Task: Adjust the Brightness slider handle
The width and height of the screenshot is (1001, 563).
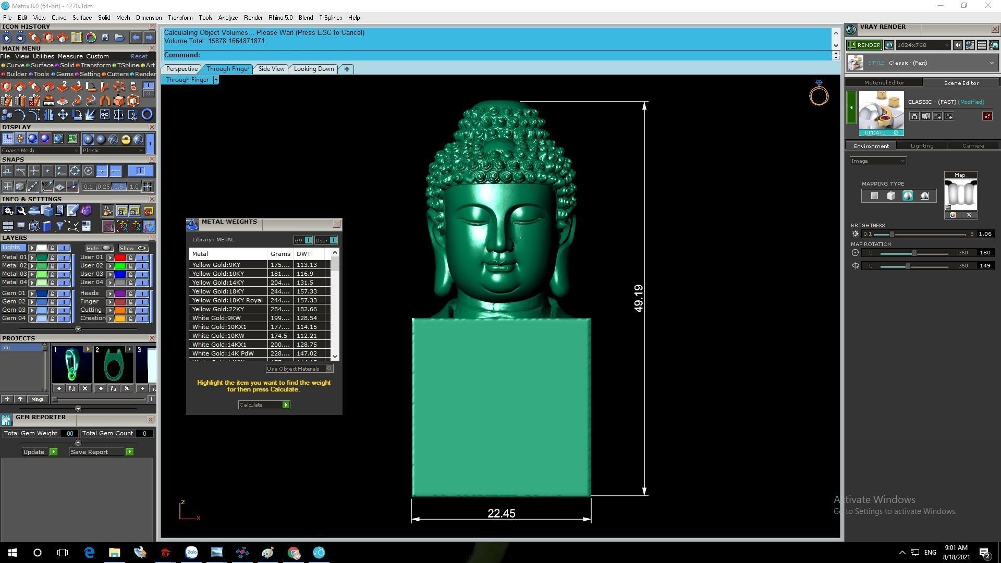Action: (892, 234)
